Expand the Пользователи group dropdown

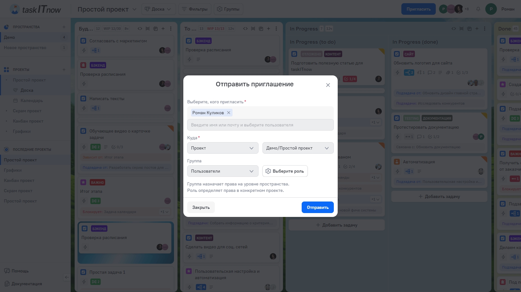click(223, 171)
